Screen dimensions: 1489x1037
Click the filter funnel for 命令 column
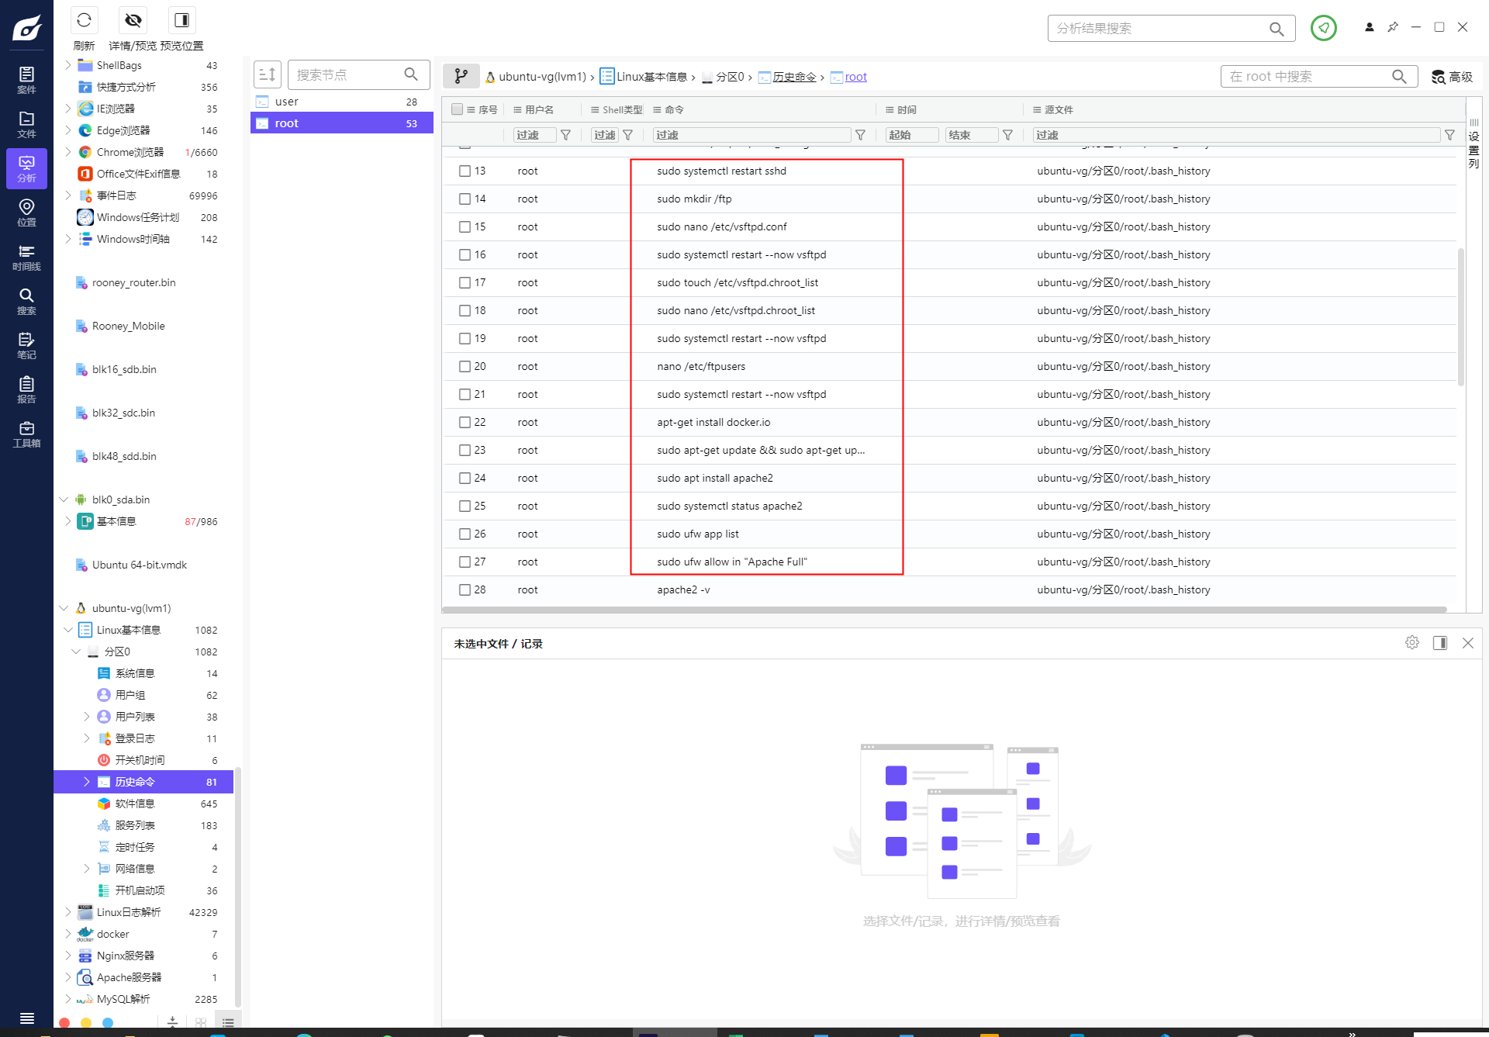click(860, 135)
